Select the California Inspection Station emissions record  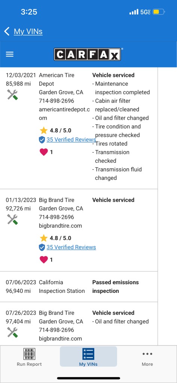tap(79, 287)
